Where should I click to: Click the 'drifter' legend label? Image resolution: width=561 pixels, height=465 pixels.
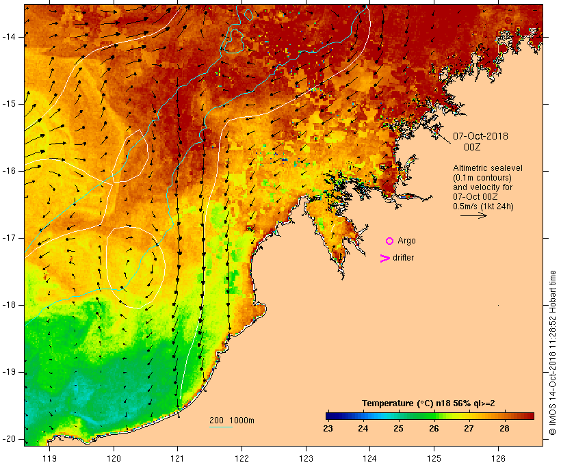pyautogui.click(x=403, y=258)
